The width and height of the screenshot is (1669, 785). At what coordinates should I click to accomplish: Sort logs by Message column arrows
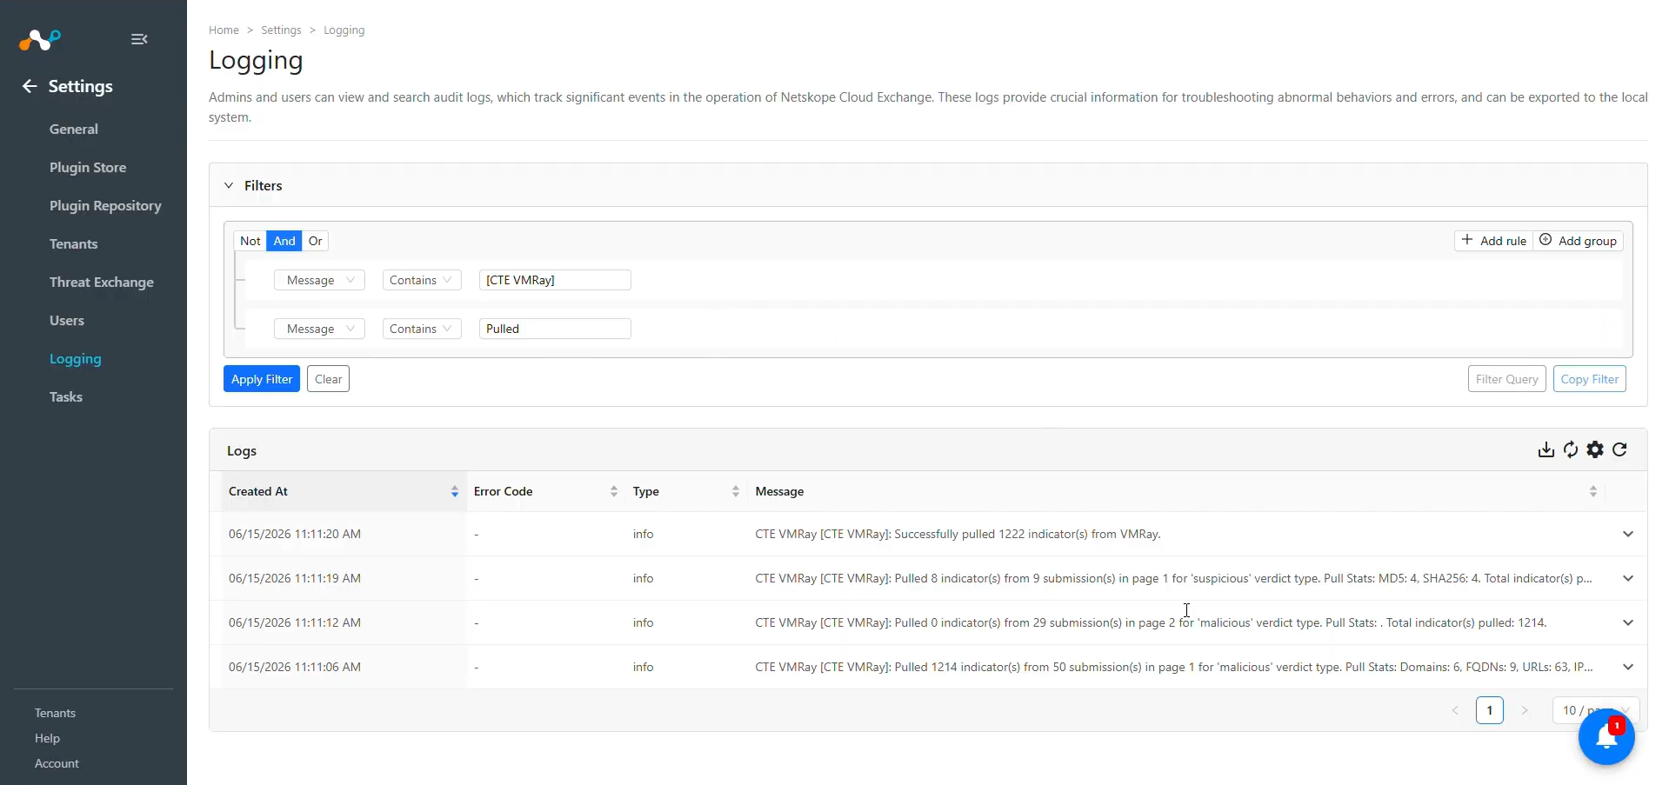coord(1592,492)
